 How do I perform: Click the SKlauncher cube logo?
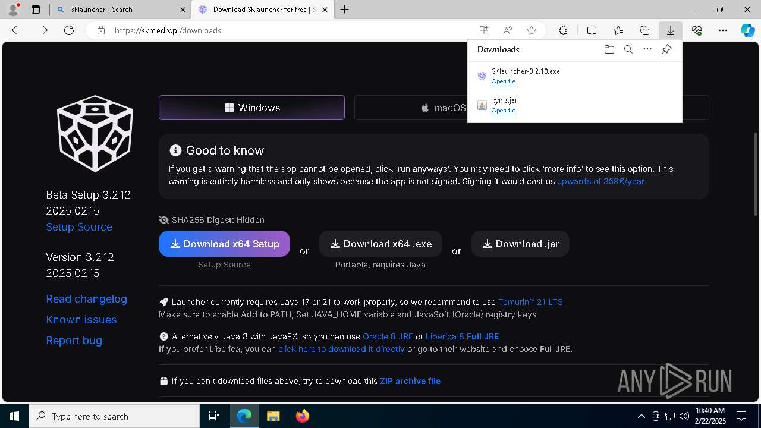pyautogui.click(x=95, y=134)
